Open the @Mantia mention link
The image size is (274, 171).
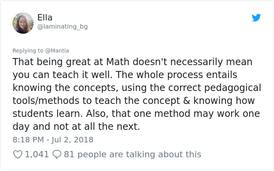(57, 51)
